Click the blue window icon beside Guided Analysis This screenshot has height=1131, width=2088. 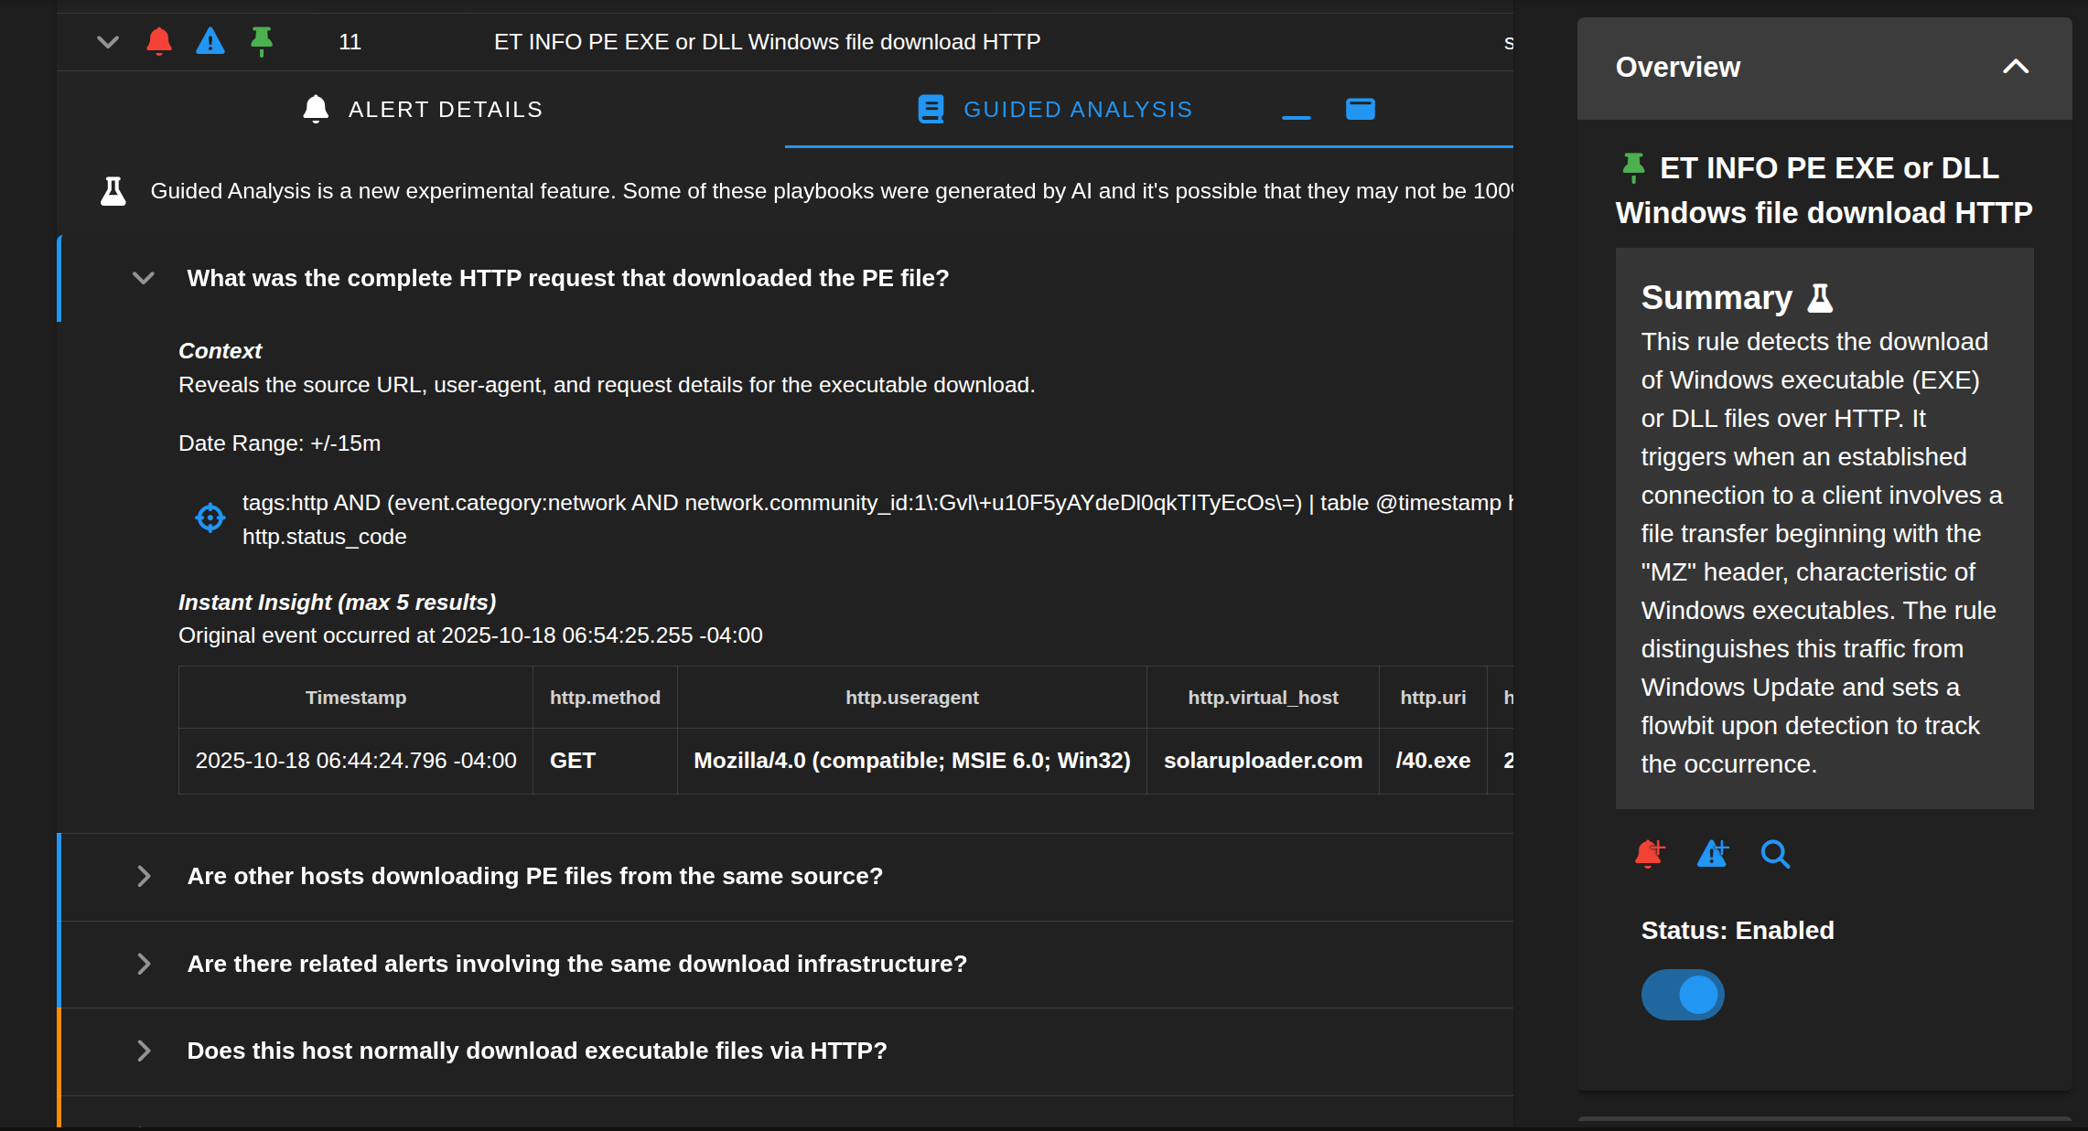click(1361, 109)
